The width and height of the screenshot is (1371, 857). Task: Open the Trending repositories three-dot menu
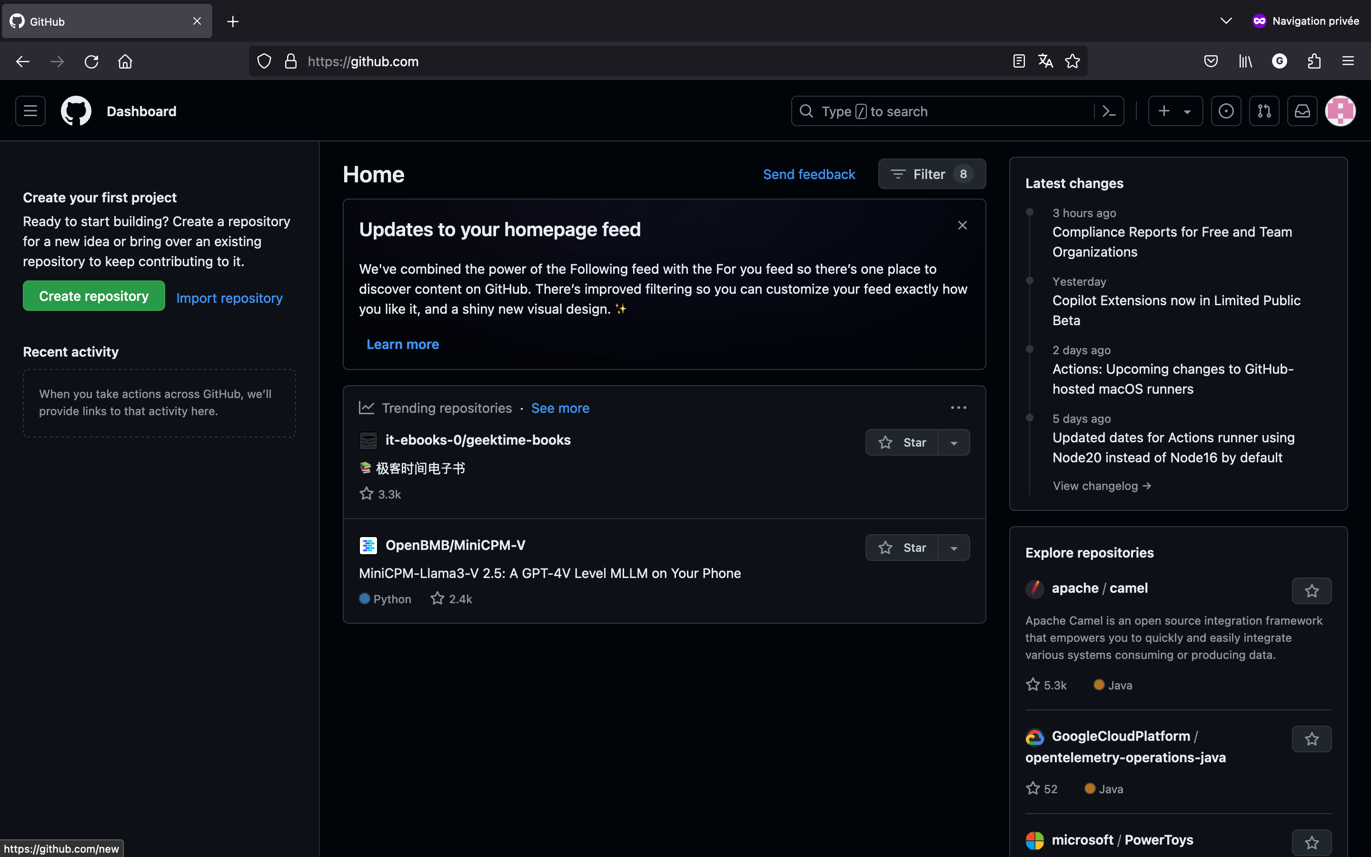click(x=958, y=408)
